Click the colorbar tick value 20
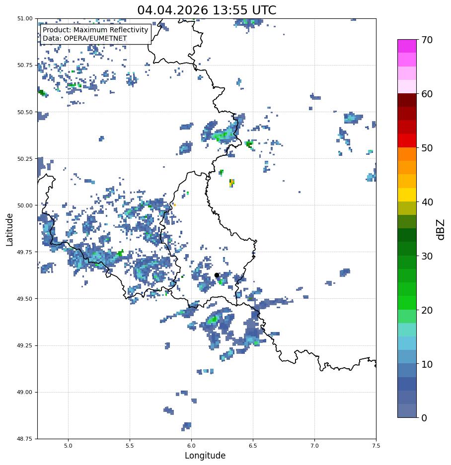Image resolution: width=451 pixels, height=465 pixels. 427,310
